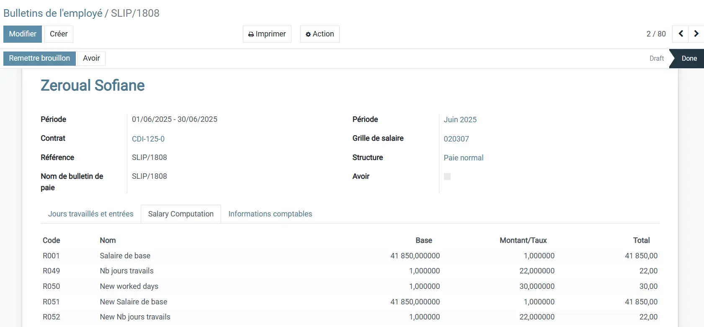Go to the next payslip record arrow
This screenshot has width=704, height=327.
pyautogui.click(x=696, y=34)
